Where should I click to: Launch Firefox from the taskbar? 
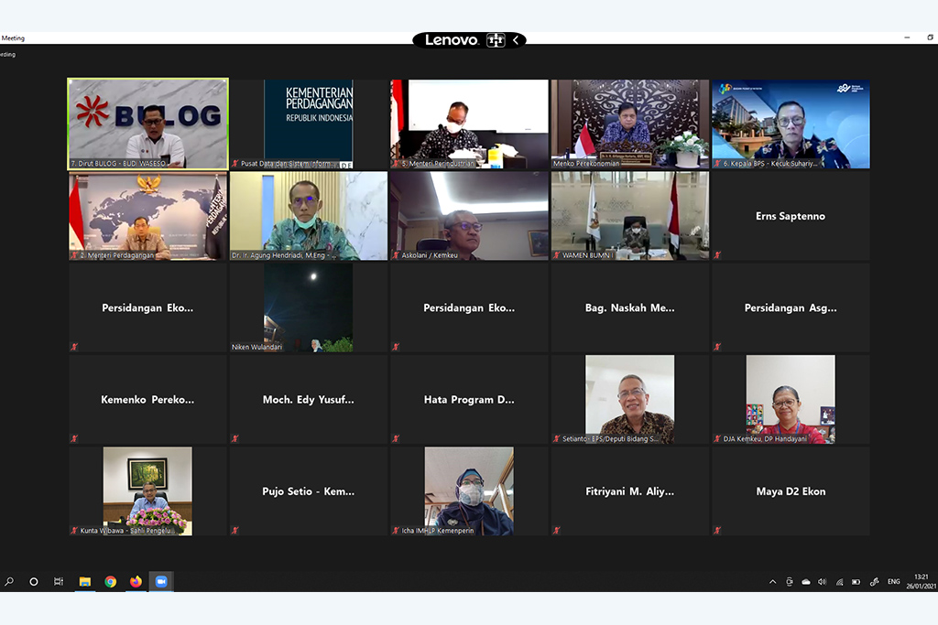pos(136,581)
